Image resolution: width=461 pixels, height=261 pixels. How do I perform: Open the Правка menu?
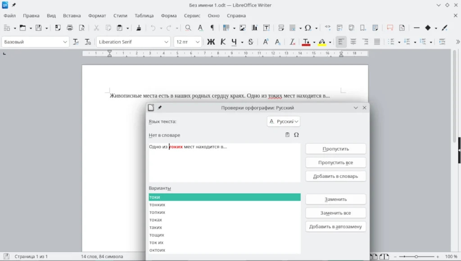click(31, 16)
